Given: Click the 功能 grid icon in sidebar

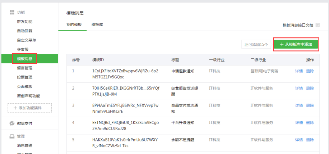Looking at the screenshot, I should tap(12, 12).
